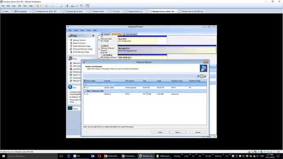
Task: Click Restore Volume in the Tasks panel
Action: (x=79, y=43)
